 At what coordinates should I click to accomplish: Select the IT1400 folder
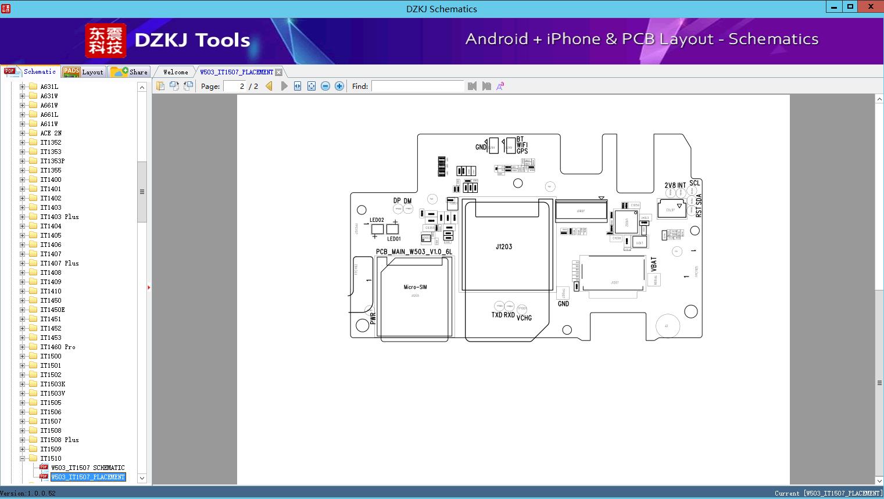(x=51, y=180)
